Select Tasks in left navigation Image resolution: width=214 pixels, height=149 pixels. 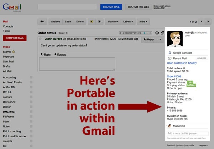click(x=6, y=31)
